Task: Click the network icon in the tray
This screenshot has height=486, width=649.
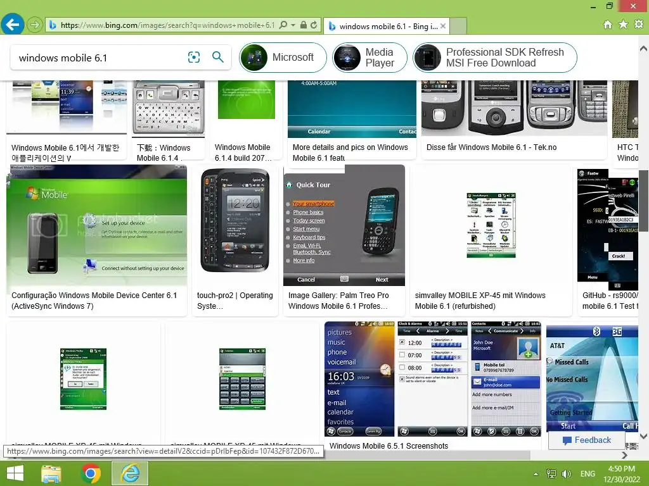Action: [551, 474]
